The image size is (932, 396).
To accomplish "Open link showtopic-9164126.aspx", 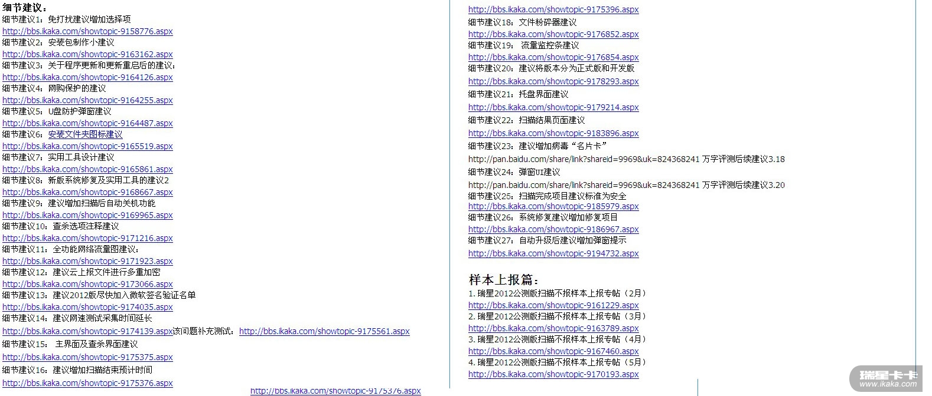I will pyautogui.click(x=87, y=77).
